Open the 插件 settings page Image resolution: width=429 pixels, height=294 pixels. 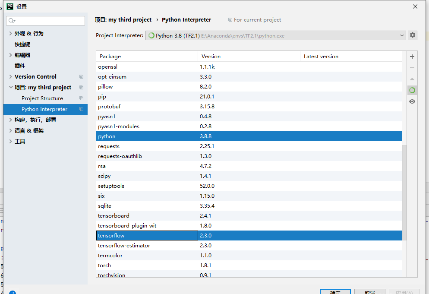point(20,66)
